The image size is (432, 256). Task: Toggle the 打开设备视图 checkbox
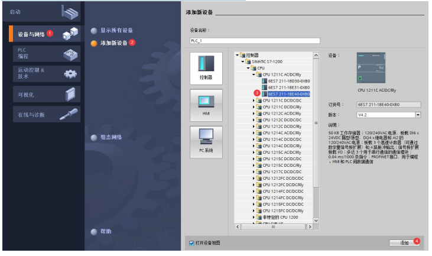point(191,243)
